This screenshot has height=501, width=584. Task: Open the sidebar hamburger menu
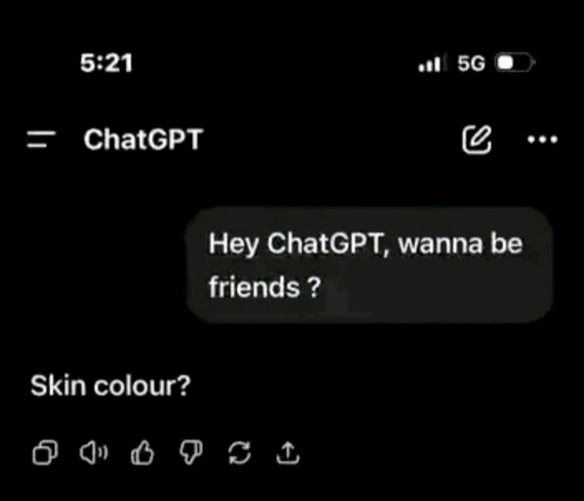[x=41, y=139]
